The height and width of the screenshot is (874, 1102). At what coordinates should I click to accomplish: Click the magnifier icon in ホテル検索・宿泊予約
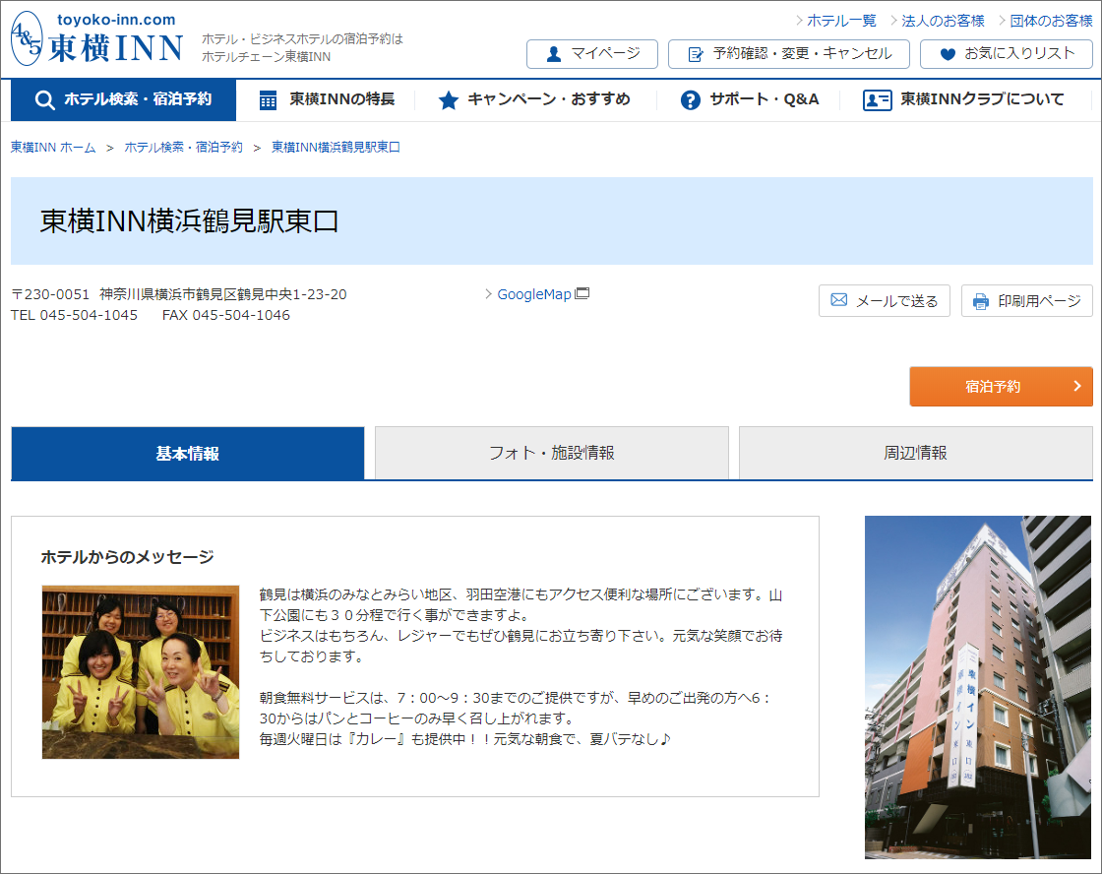[x=44, y=99]
